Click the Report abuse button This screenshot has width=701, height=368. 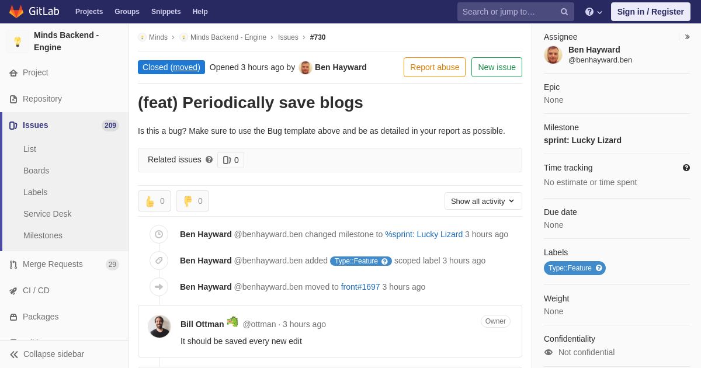pos(435,67)
